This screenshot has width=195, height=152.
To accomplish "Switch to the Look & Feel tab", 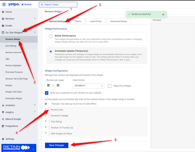I will (x=96, y=21).
